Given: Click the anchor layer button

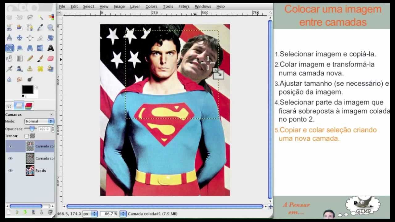Looking at the screenshot, I should pos(42,212).
